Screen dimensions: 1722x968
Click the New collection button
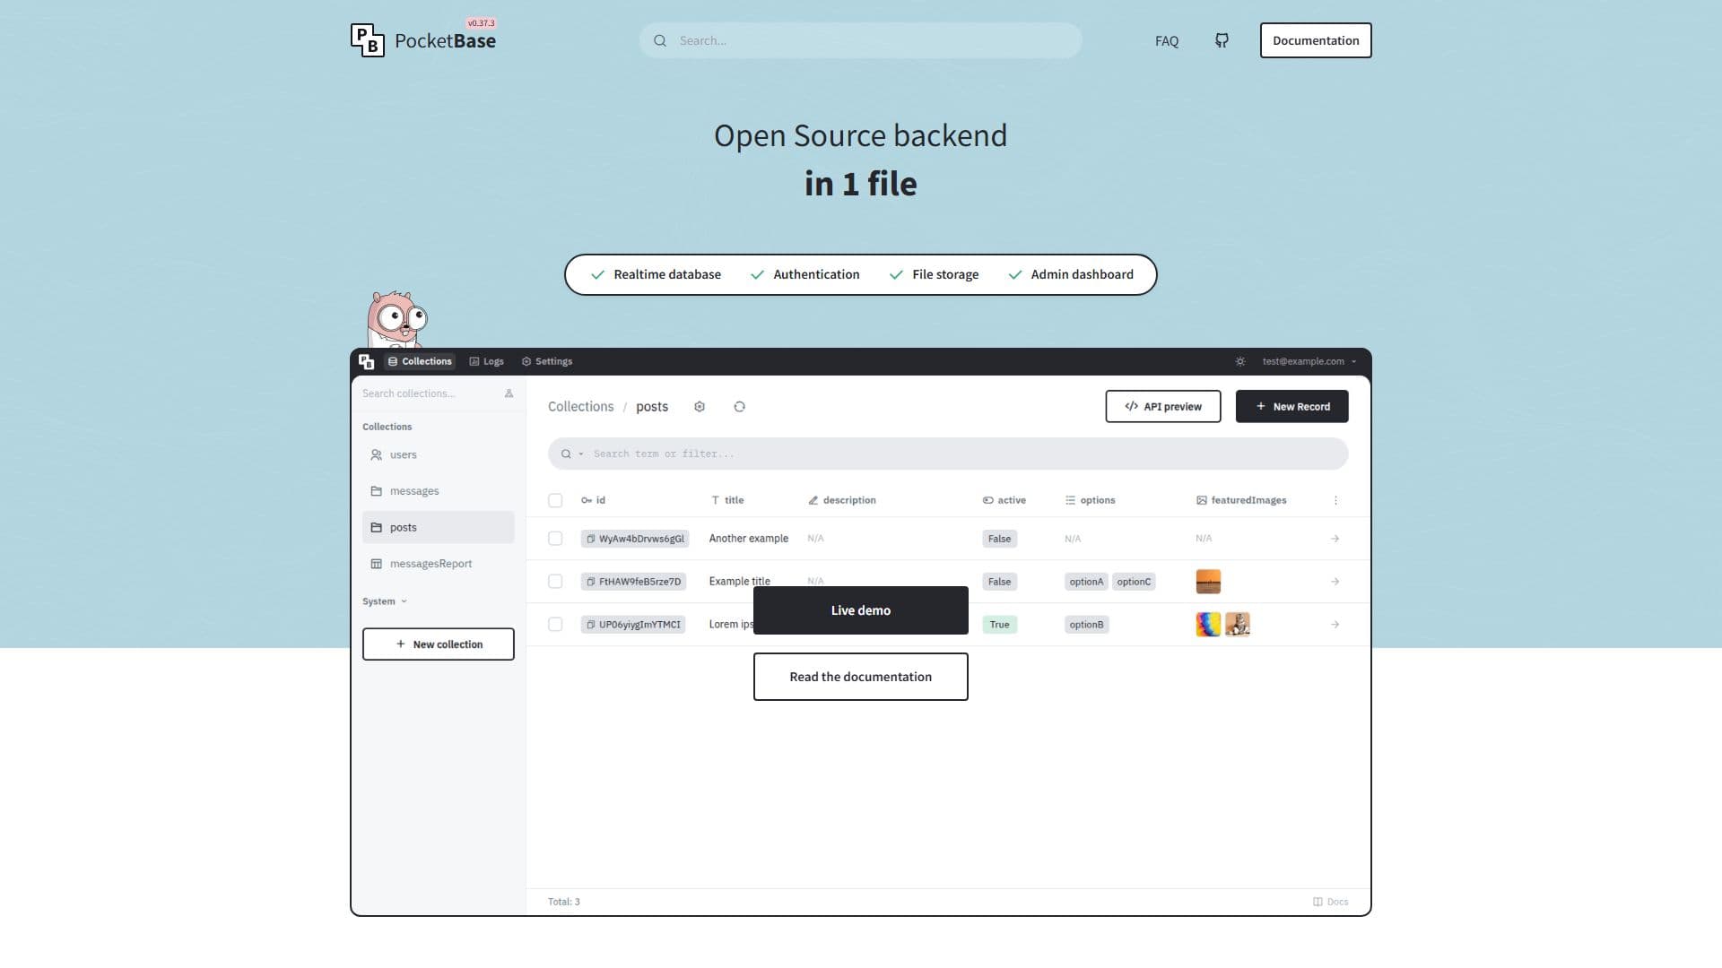(x=439, y=644)
